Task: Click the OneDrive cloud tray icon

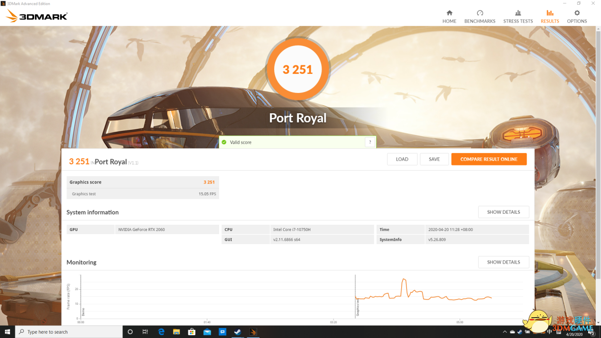Action: coord(512,332)
